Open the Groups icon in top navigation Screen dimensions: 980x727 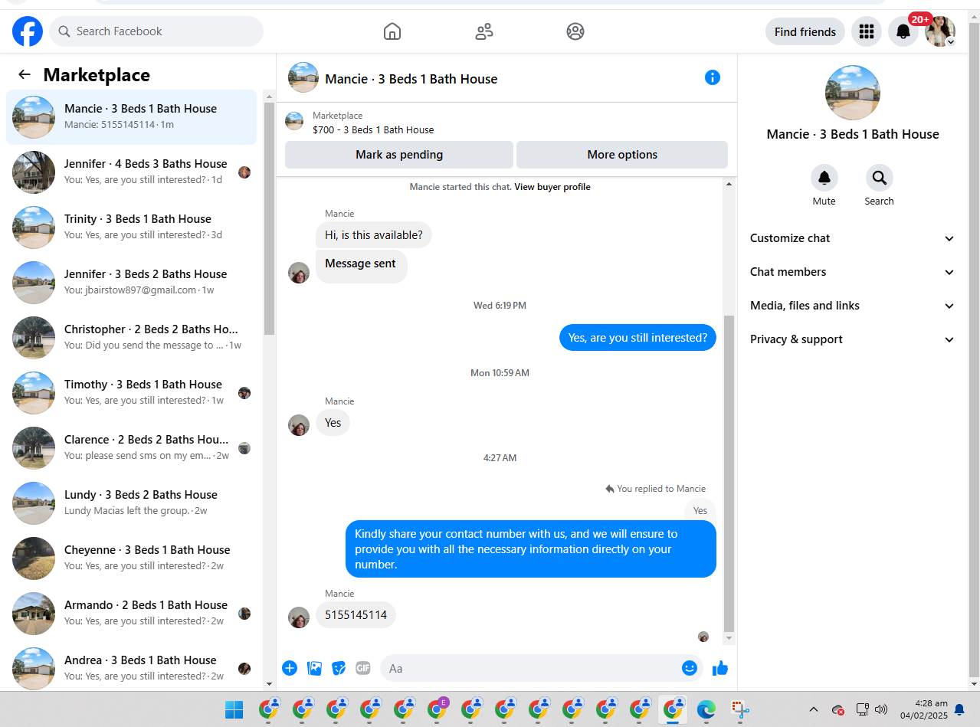[575, 31]
